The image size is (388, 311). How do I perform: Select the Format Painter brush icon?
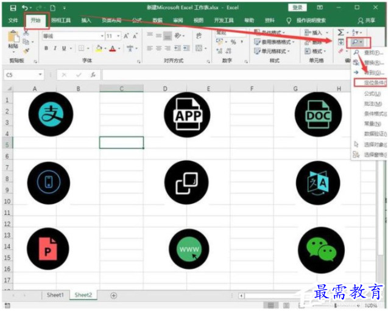[x=26, y=51]
